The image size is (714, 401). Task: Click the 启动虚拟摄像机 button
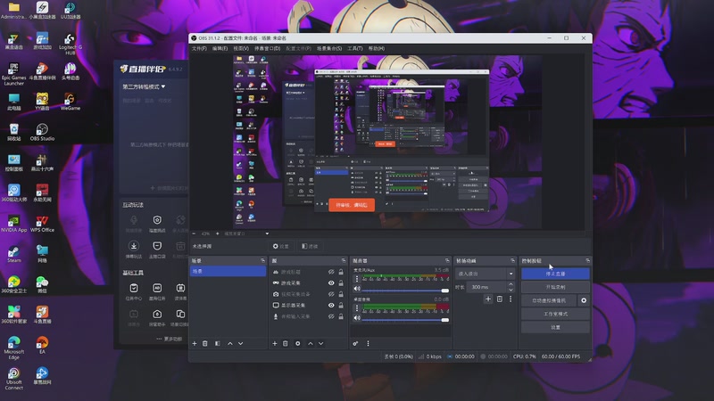[x=549, y=300]
